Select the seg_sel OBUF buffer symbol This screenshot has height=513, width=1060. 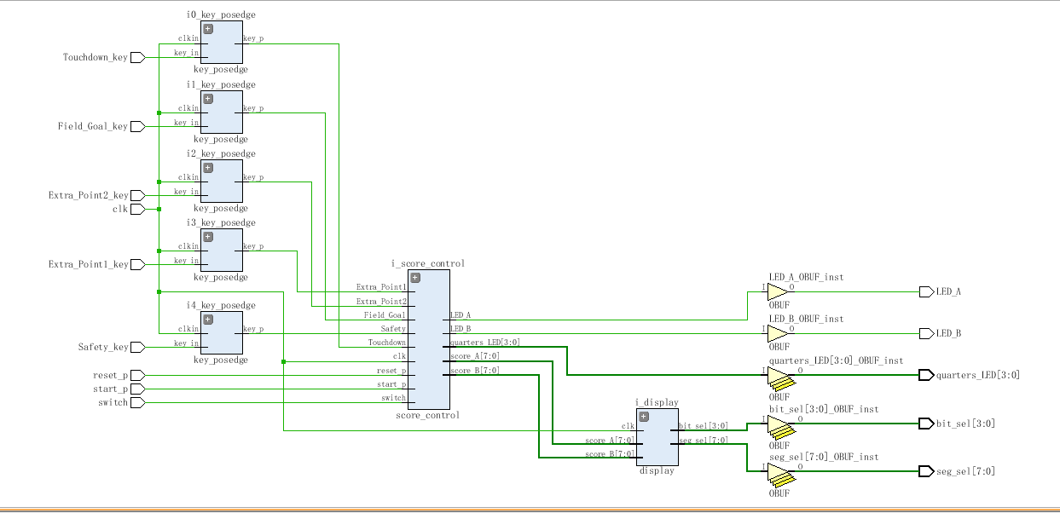point(780,475)
